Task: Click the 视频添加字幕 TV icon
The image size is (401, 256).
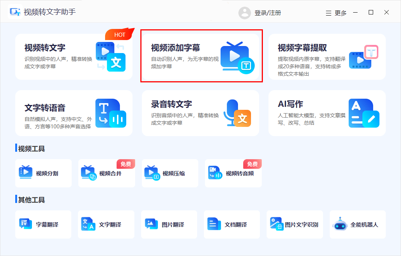Action: (x=237, y=58)
